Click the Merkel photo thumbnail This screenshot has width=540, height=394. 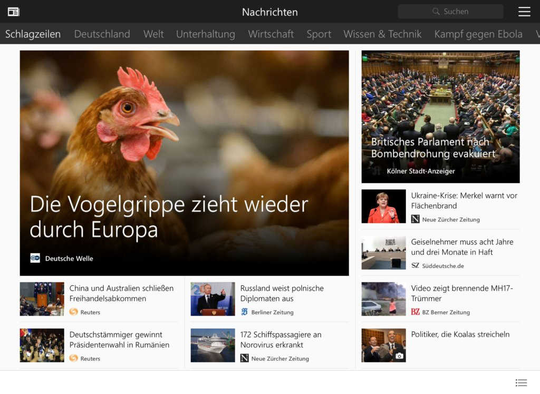[383, 206]
